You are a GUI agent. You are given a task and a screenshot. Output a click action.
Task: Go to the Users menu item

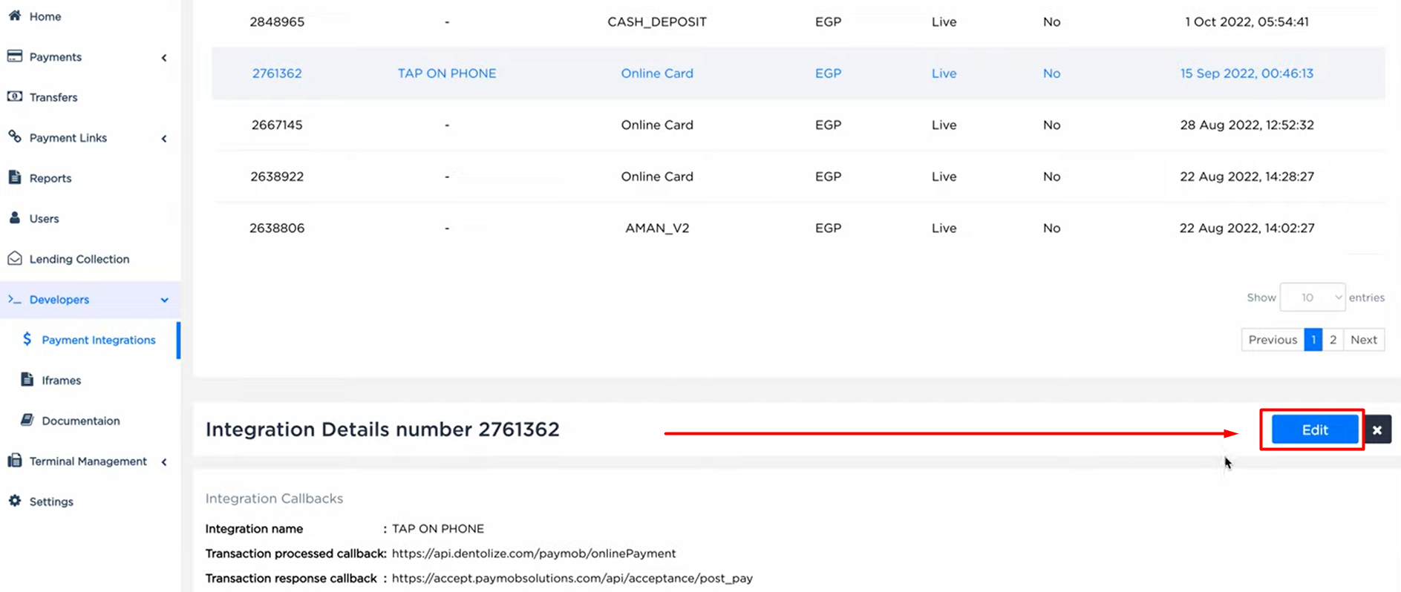coord(44,218)
